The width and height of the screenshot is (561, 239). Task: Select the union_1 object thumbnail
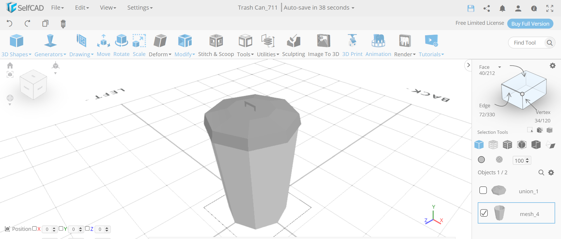(499, 190)
